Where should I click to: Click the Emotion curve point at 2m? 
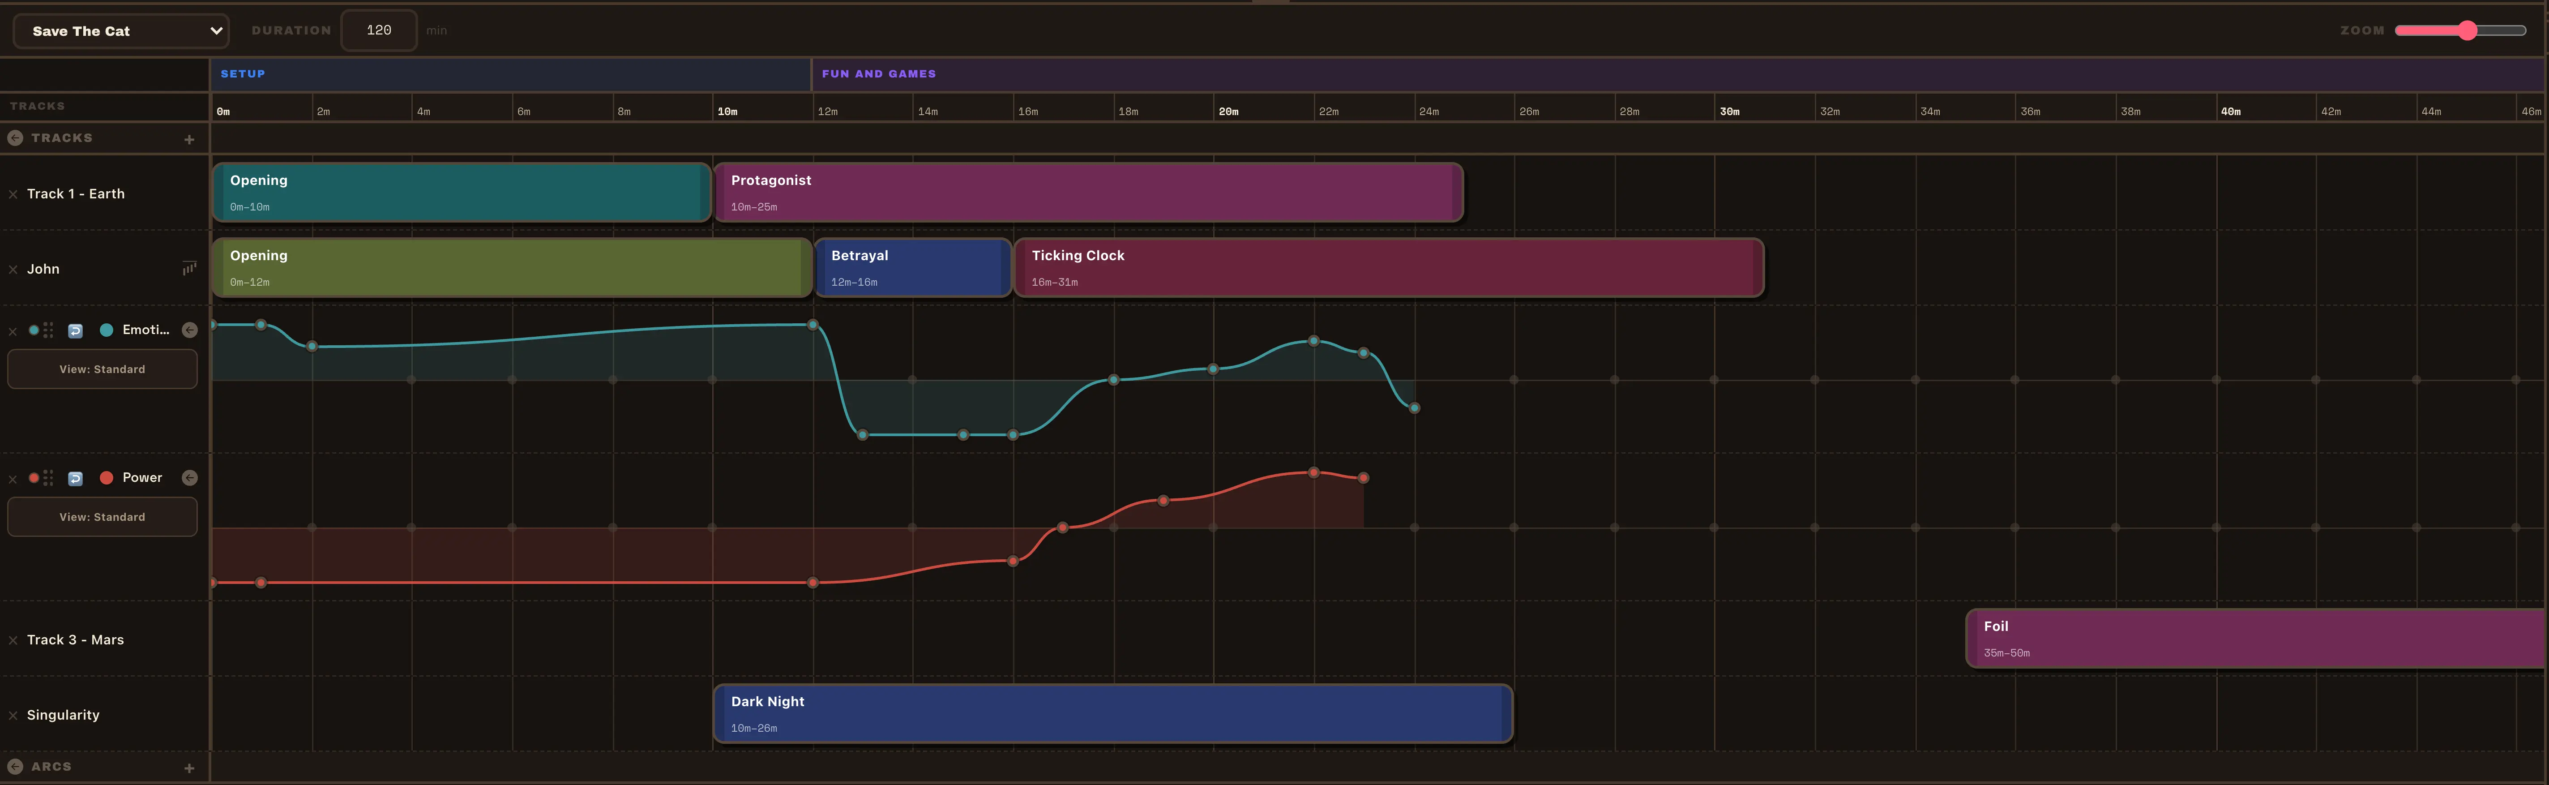click(312, 347)
